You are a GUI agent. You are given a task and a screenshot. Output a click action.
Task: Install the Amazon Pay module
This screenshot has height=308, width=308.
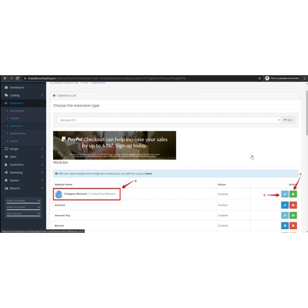pos(293,216)
